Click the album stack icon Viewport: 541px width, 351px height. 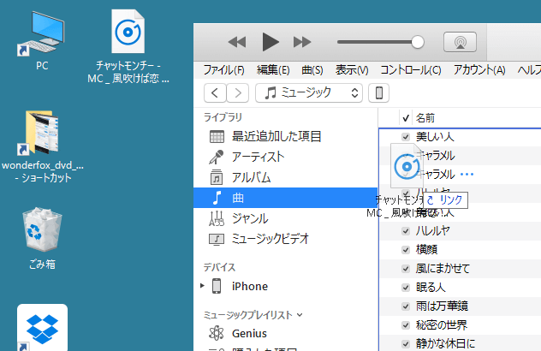point(217,177)
